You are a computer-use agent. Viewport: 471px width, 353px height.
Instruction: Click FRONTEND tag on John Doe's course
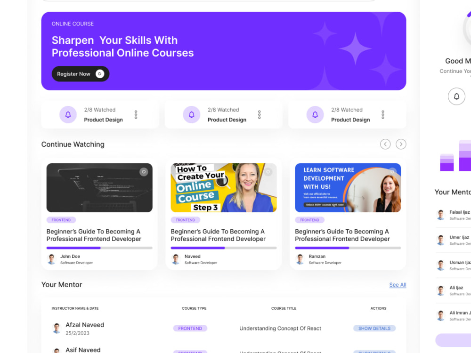(x=61, y=220)
